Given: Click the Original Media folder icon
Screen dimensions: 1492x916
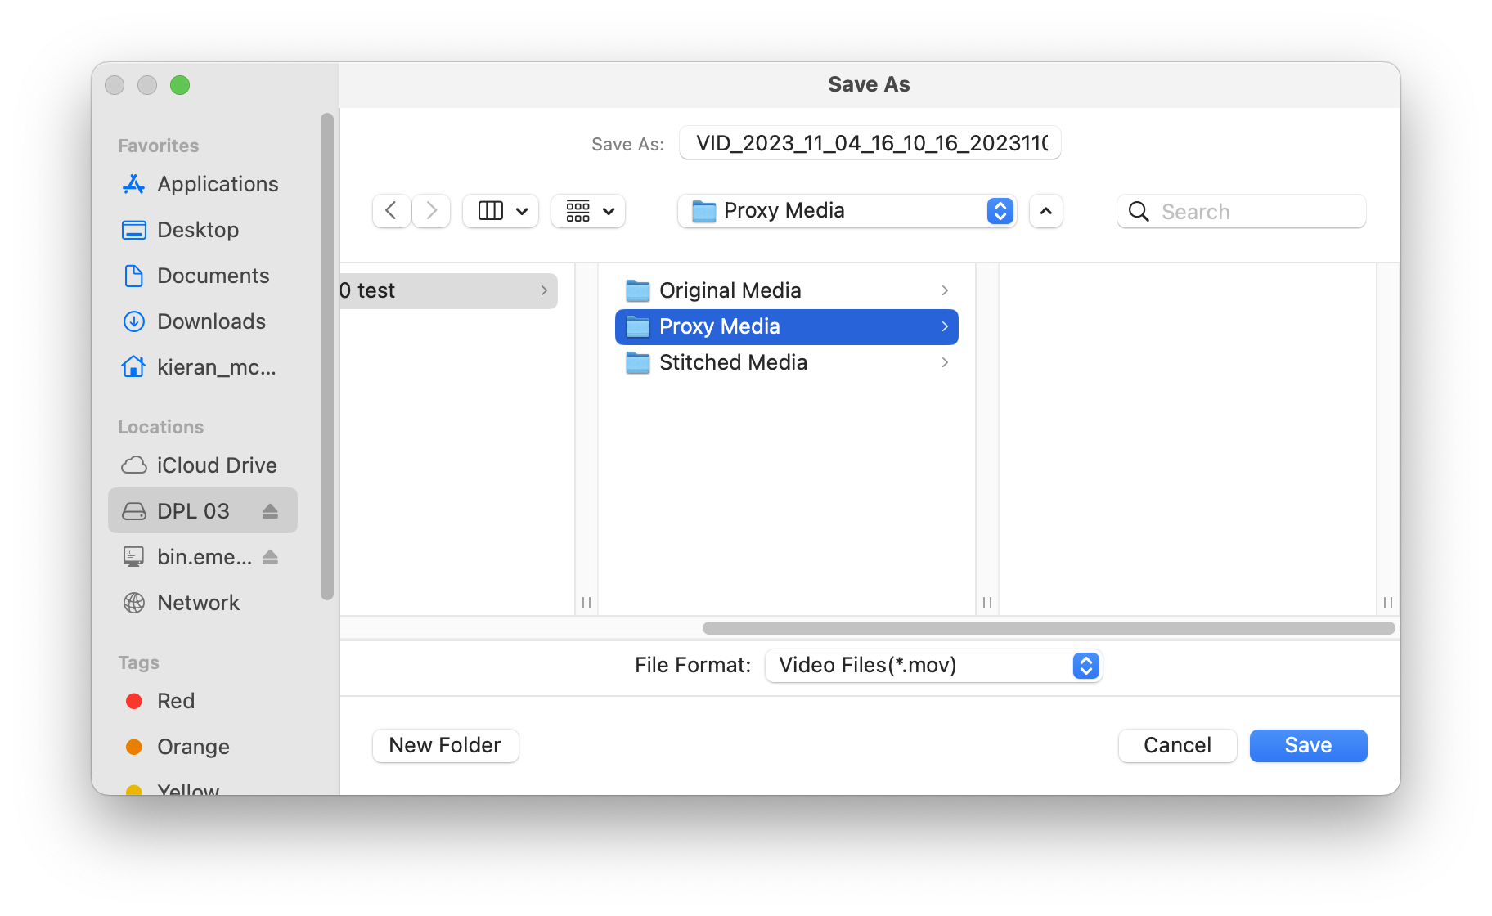Looking at the screenshot, I should pos(638,290).
